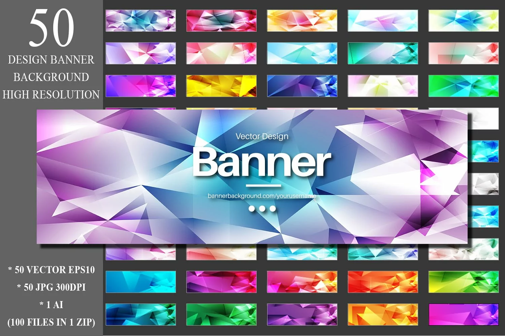This screenshot has width=505, height=336.
Task: Choose second-row light cyan banner thumbnail
Action: (302, 53)
